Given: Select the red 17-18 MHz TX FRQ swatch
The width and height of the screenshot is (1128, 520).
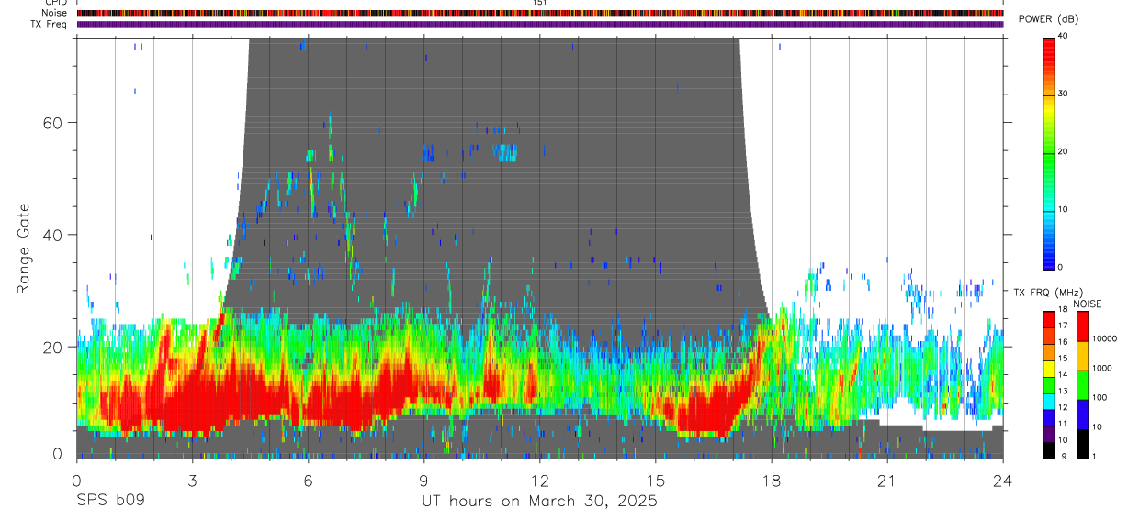Looking at the screenshot, I should click(x=1048, y=320).
